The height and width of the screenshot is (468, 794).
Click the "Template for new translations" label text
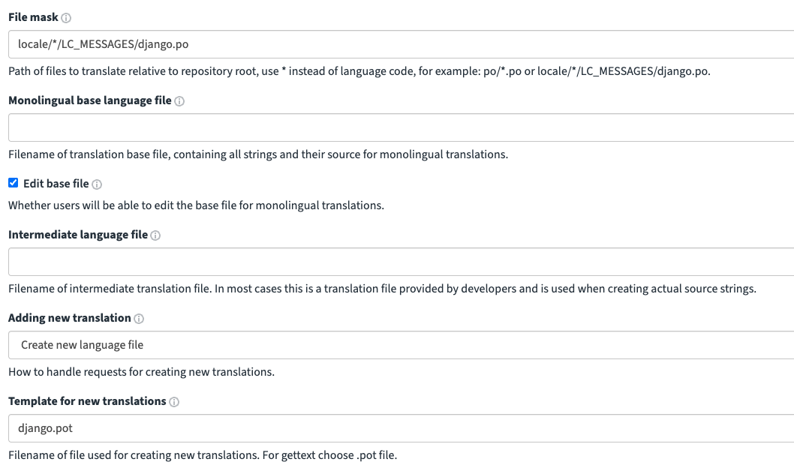[x=87, y=401]
